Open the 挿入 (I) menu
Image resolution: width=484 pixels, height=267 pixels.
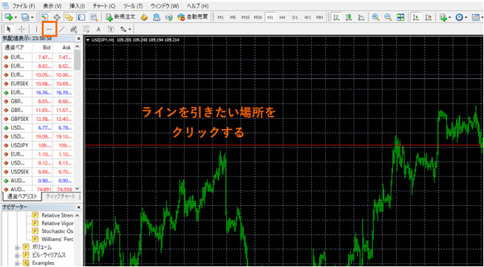(x=77, y=6)
